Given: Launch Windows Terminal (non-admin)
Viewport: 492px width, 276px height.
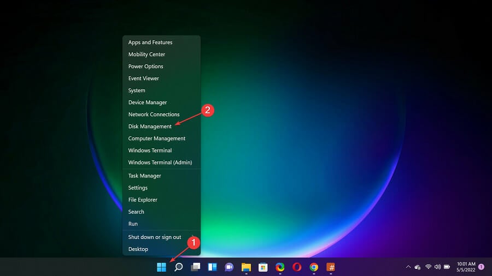Looking at the screenshot, I should [161, 150].
